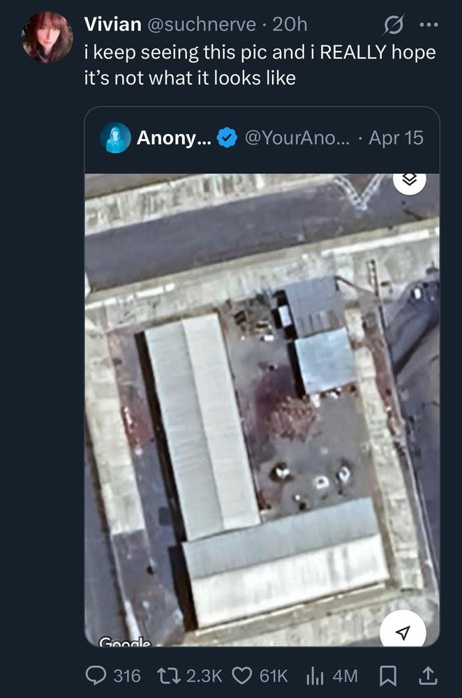The height and width of the screenshot is (698, 462).
Task: Tap the map layers button
Action: 410,180
